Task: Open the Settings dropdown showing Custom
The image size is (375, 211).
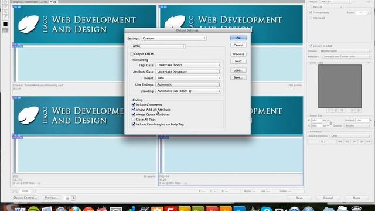Action: click(174, 38)
